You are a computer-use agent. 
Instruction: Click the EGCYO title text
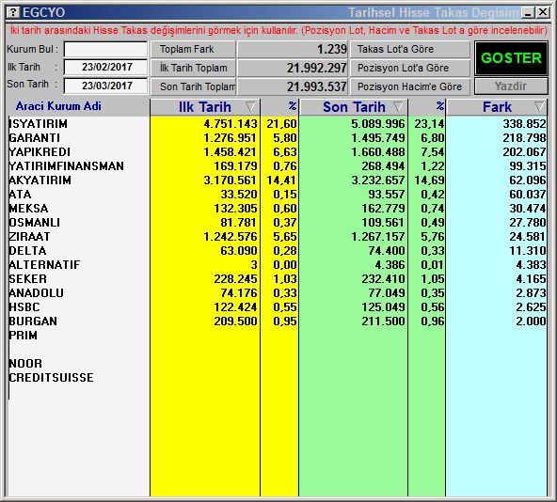(43, 13)
